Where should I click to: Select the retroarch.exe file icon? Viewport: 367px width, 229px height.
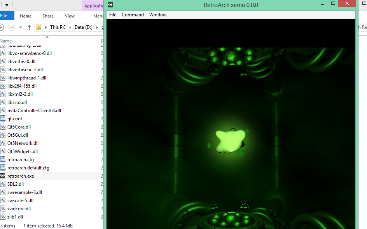click(3, 176)
